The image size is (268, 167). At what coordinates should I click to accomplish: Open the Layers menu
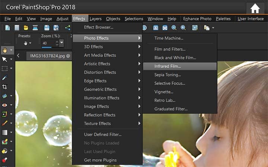(95, 19)
